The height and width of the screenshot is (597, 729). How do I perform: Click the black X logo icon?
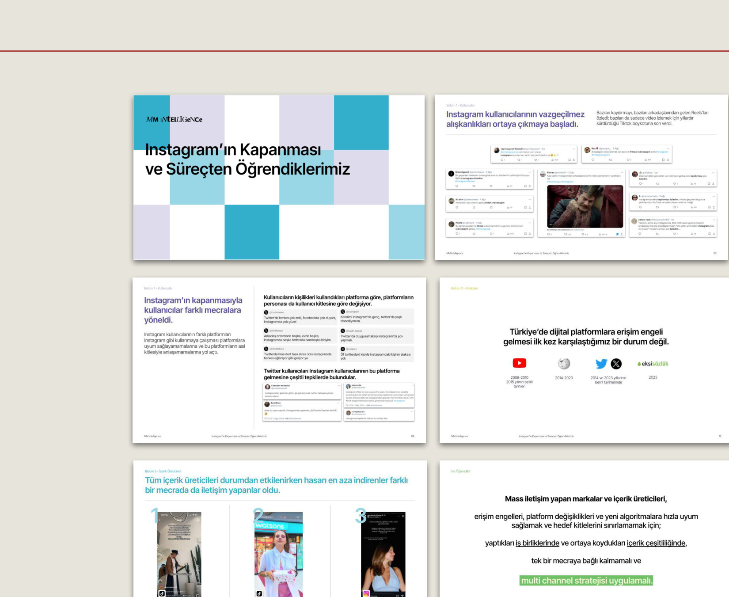(x=616, y=364)
